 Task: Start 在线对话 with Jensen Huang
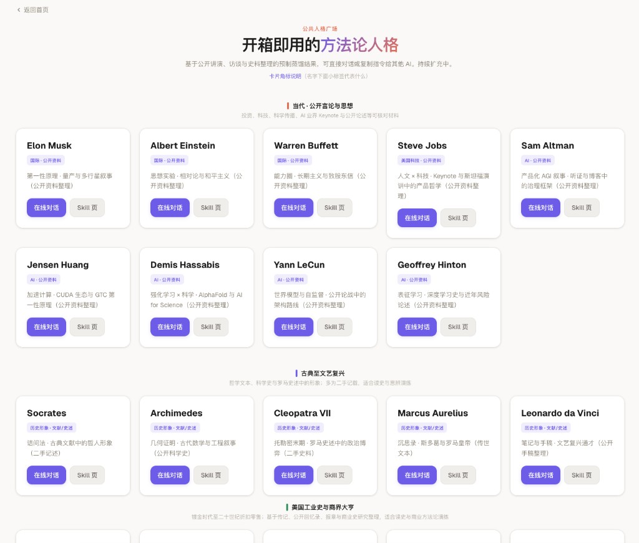[x=46, y=327]
